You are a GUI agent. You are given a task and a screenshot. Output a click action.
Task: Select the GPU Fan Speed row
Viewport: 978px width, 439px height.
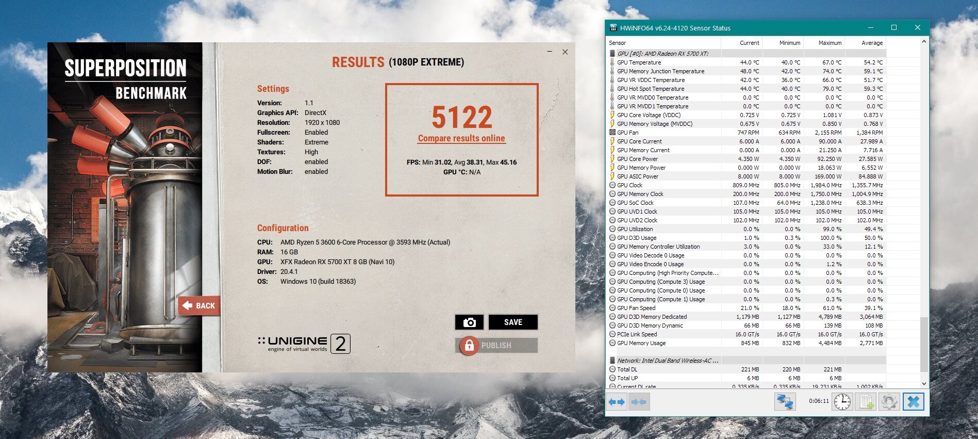tap(747, 308)
